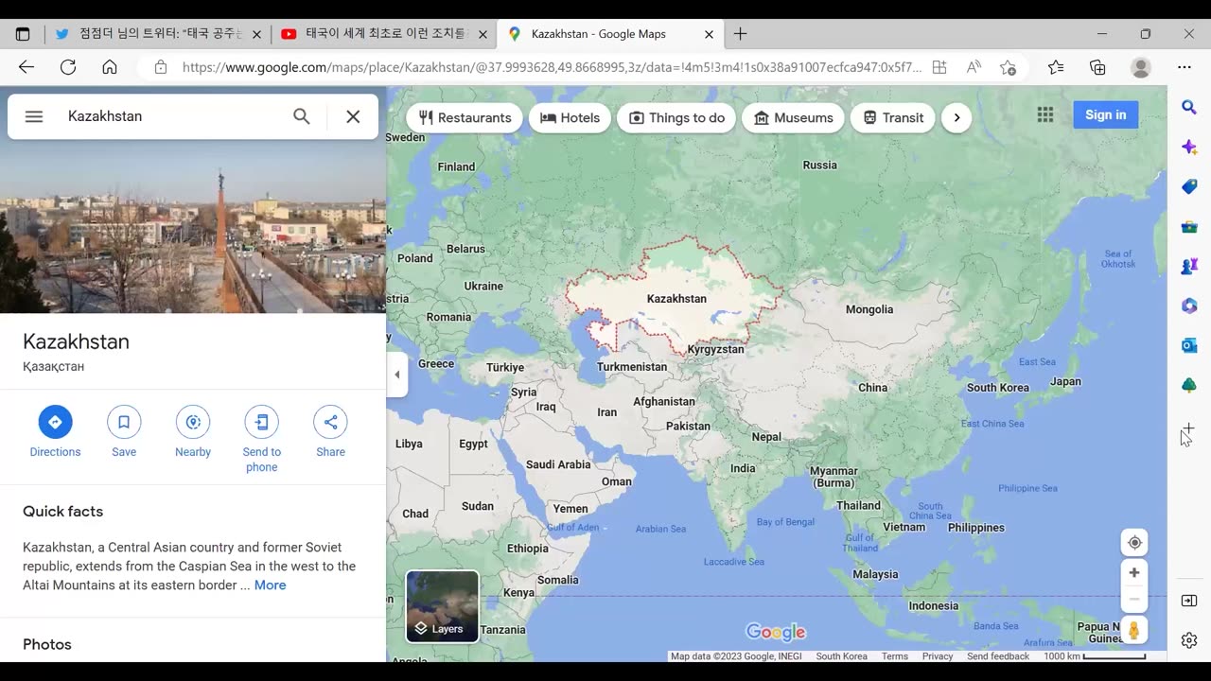This screenshot has width=1211, height=681.
Task: Select the Transit chip
Action: point(893,118)
